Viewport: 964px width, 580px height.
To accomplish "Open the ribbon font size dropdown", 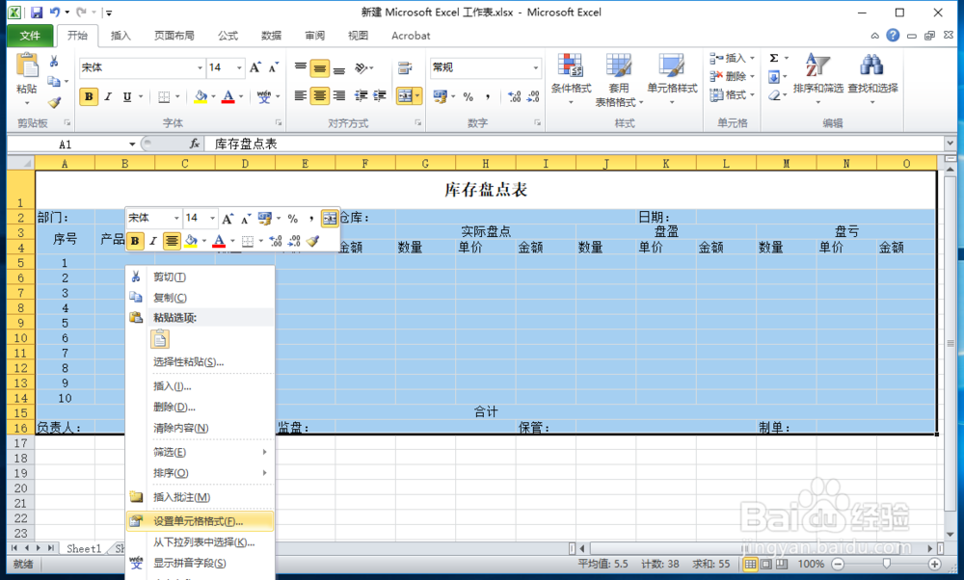I will 239,67.
